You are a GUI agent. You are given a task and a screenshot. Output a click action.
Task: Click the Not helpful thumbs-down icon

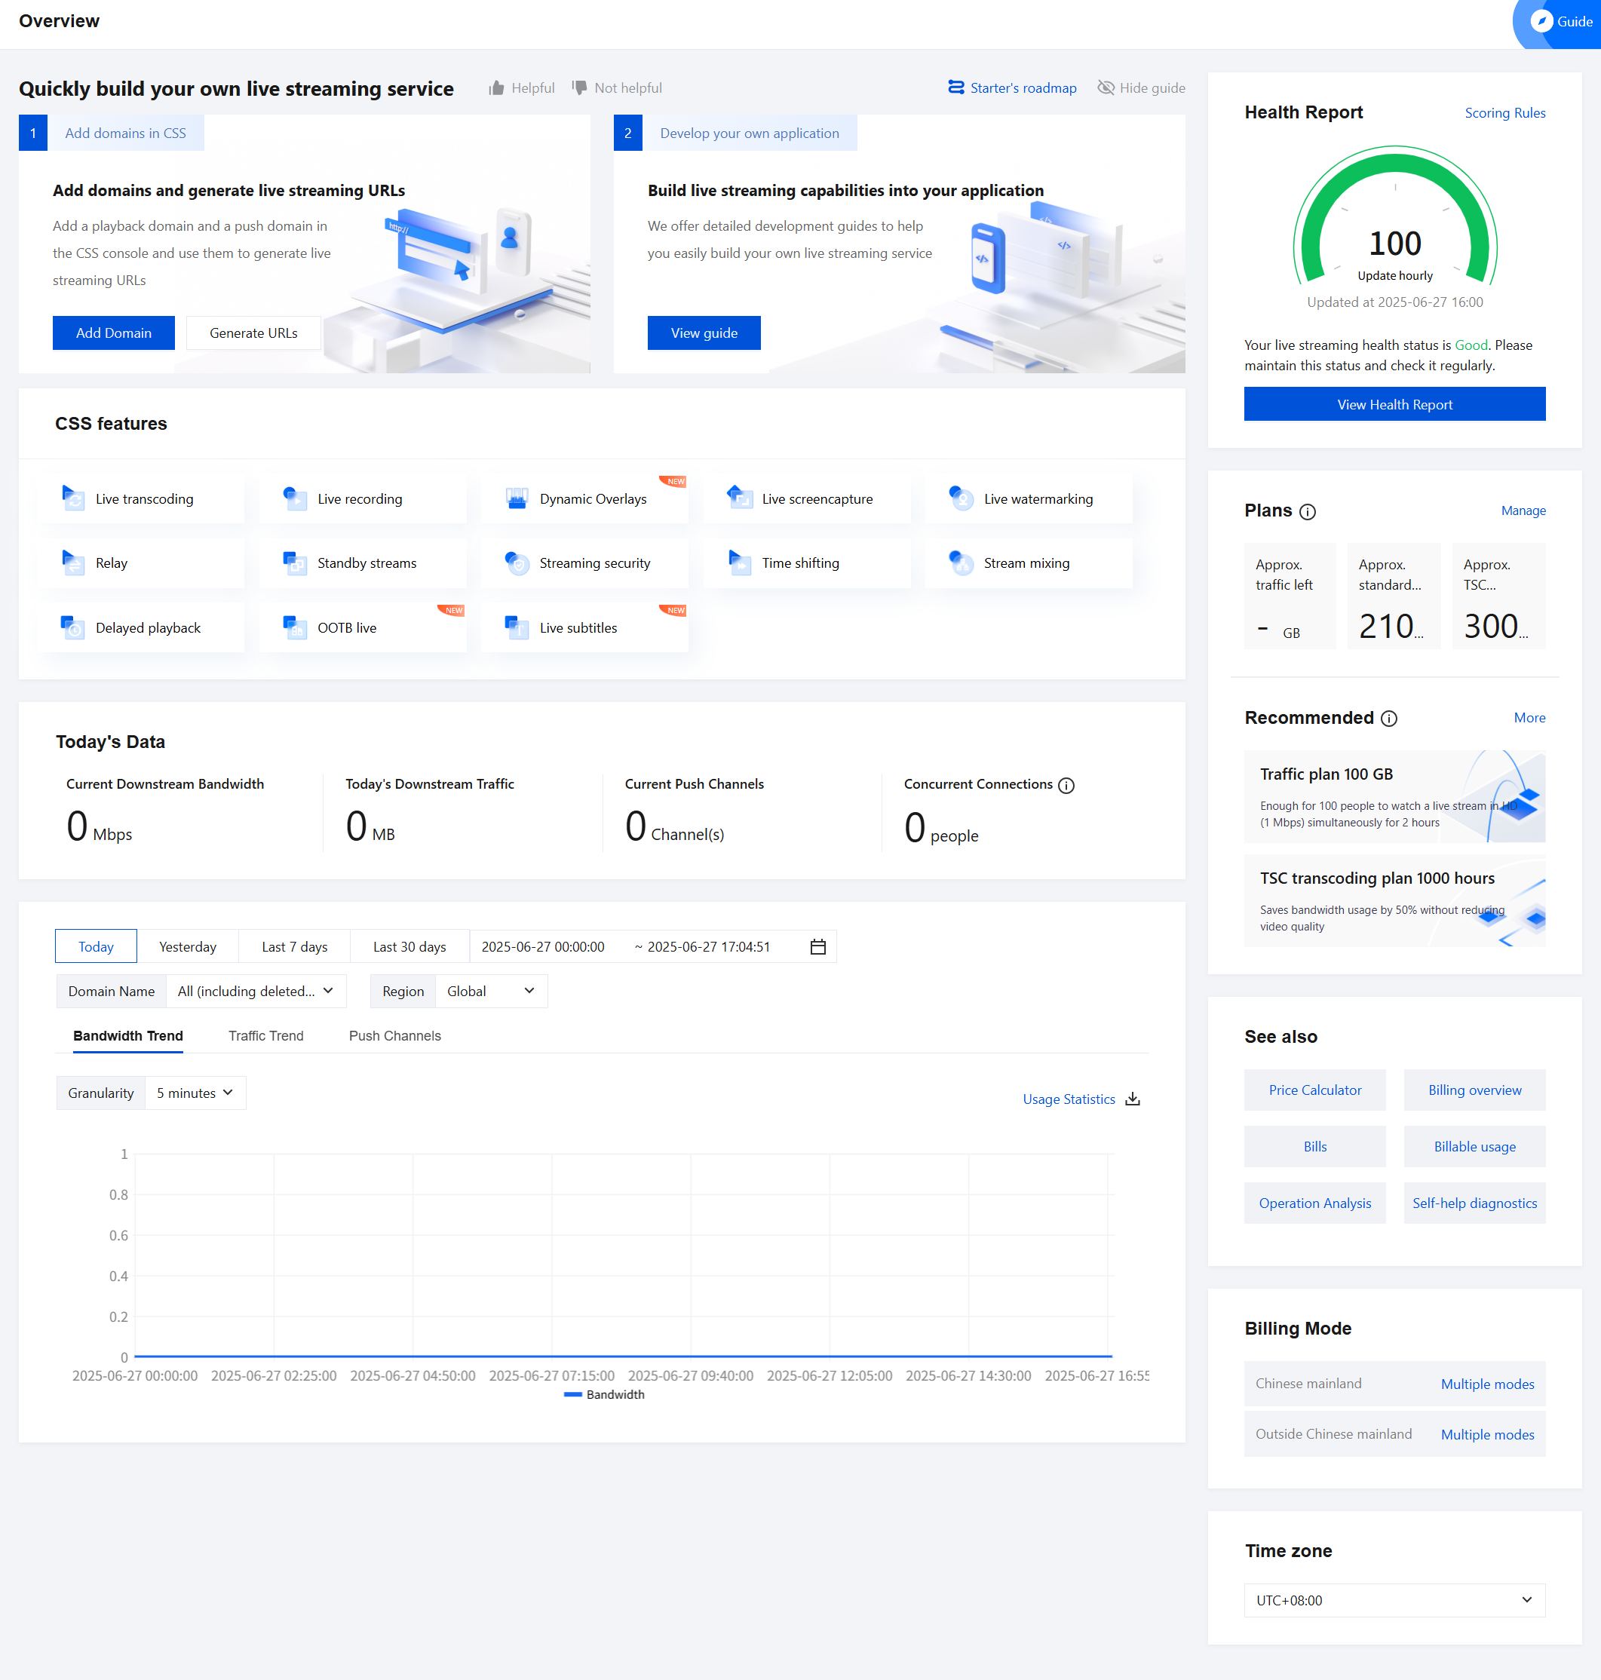579,88
